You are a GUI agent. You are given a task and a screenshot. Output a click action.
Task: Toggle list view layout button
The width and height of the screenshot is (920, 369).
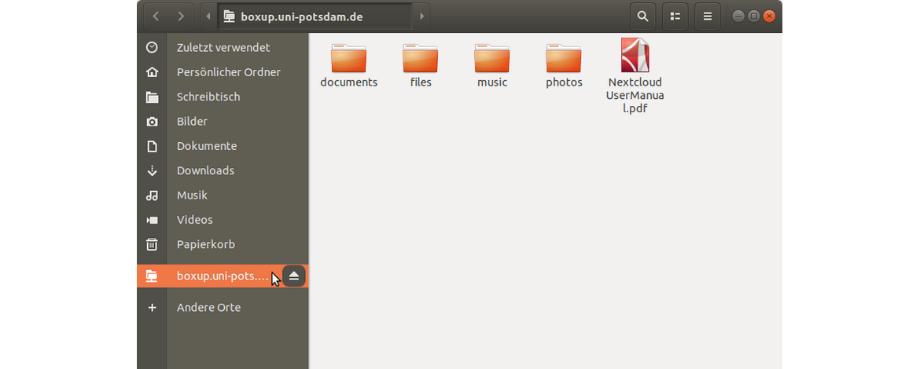675,16
